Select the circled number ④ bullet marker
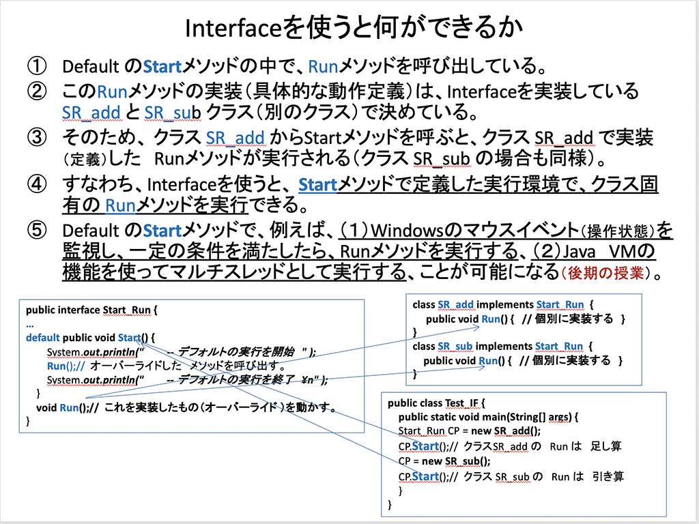 point(37,184)
